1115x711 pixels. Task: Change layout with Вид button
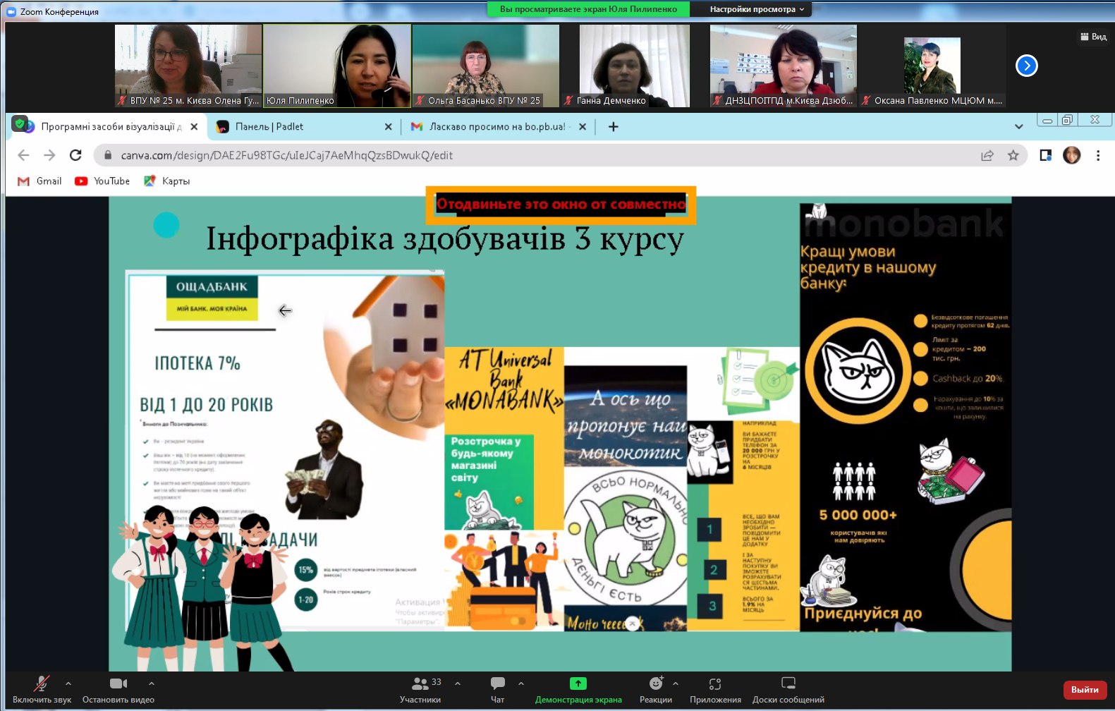[x=1093, y=37]
